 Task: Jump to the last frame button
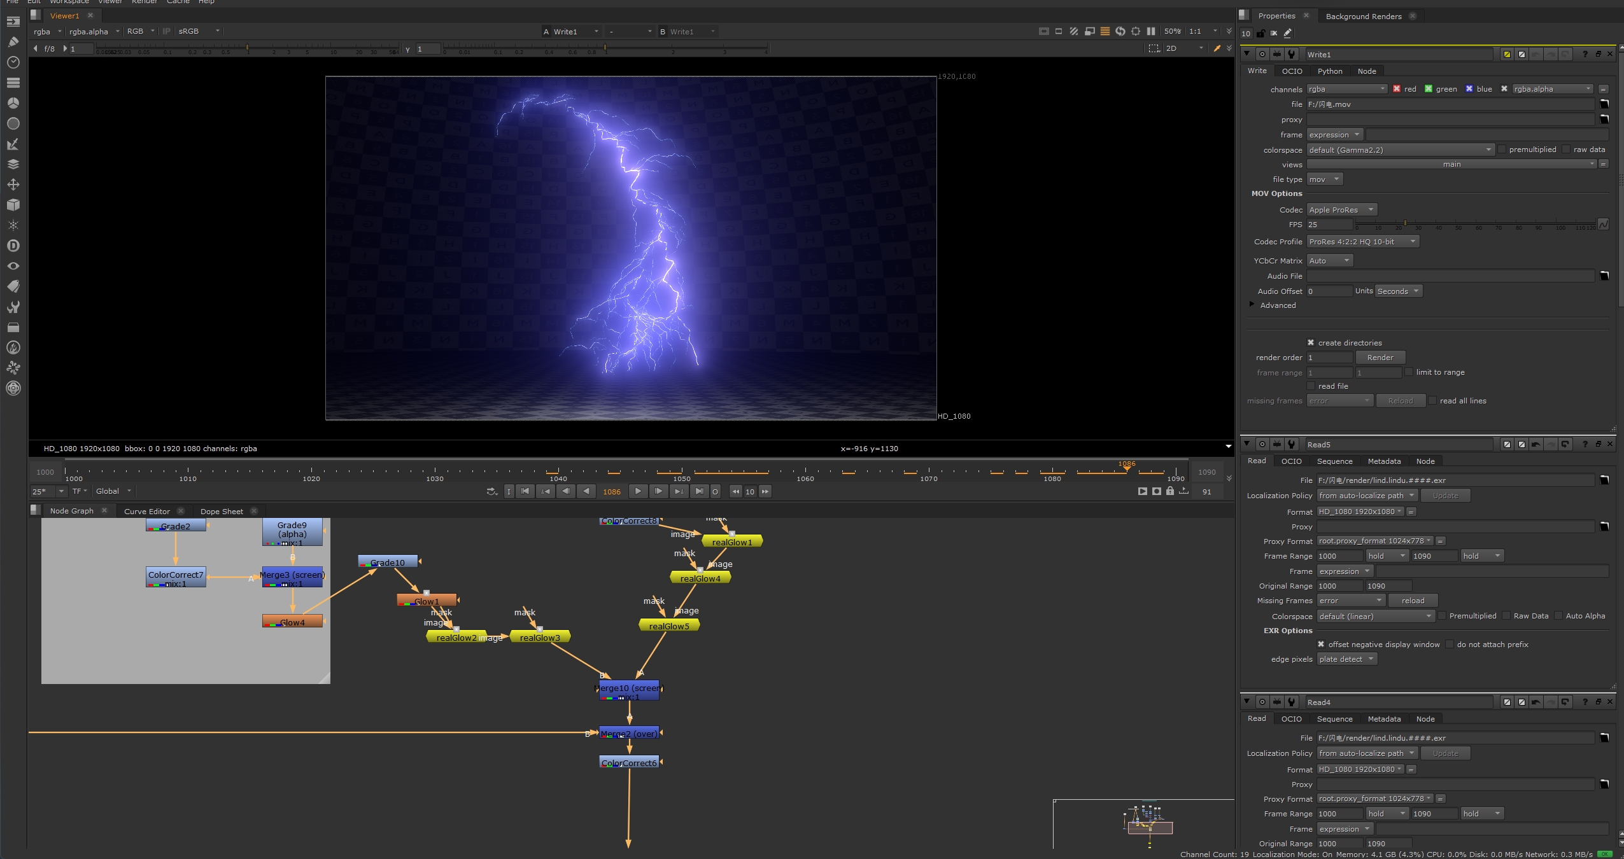tap(699, 491)
